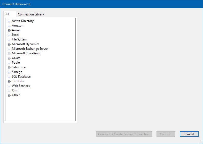The width and height of the screenshot is (203, 144).
Task: Expand the Text Files node
Action: [9, 81]
